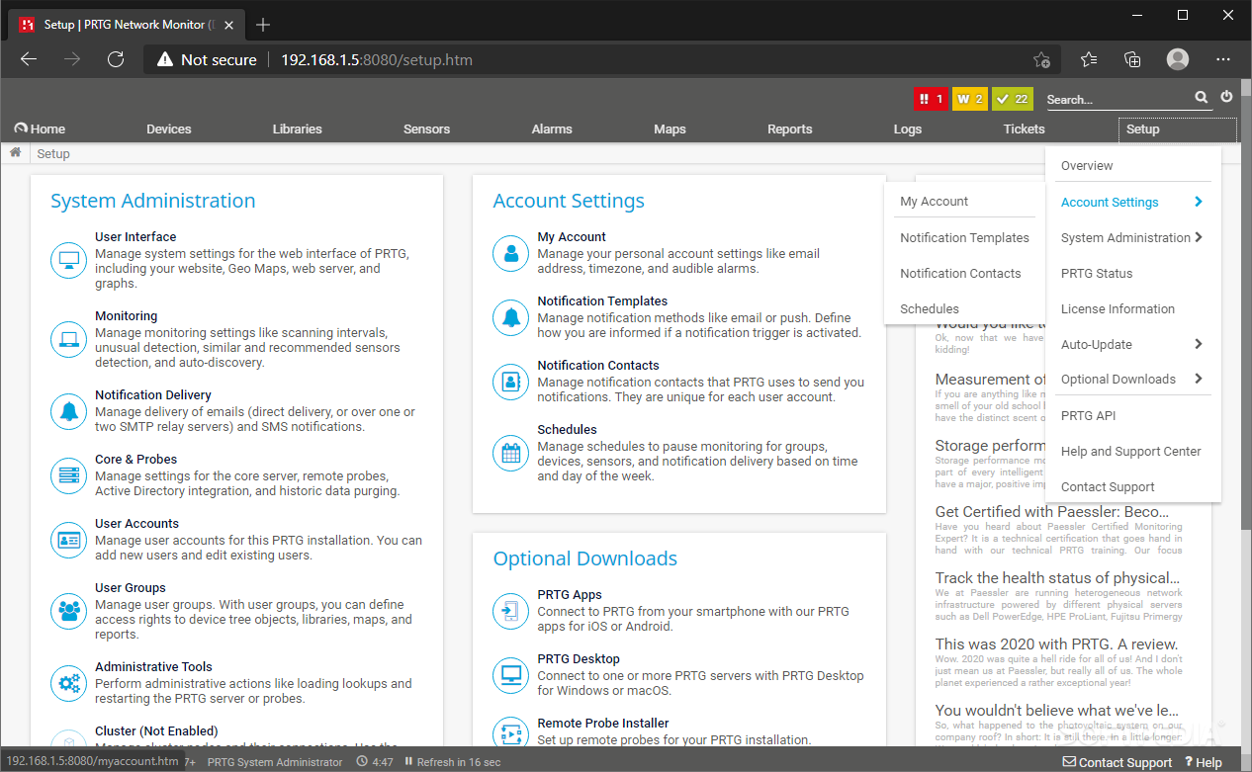Expand Account Settings submenu chevron

click(x=1199, y=202)
